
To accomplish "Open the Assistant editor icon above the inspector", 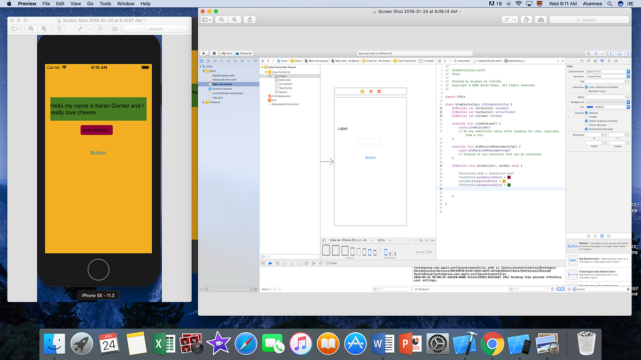I will (596, 53).
